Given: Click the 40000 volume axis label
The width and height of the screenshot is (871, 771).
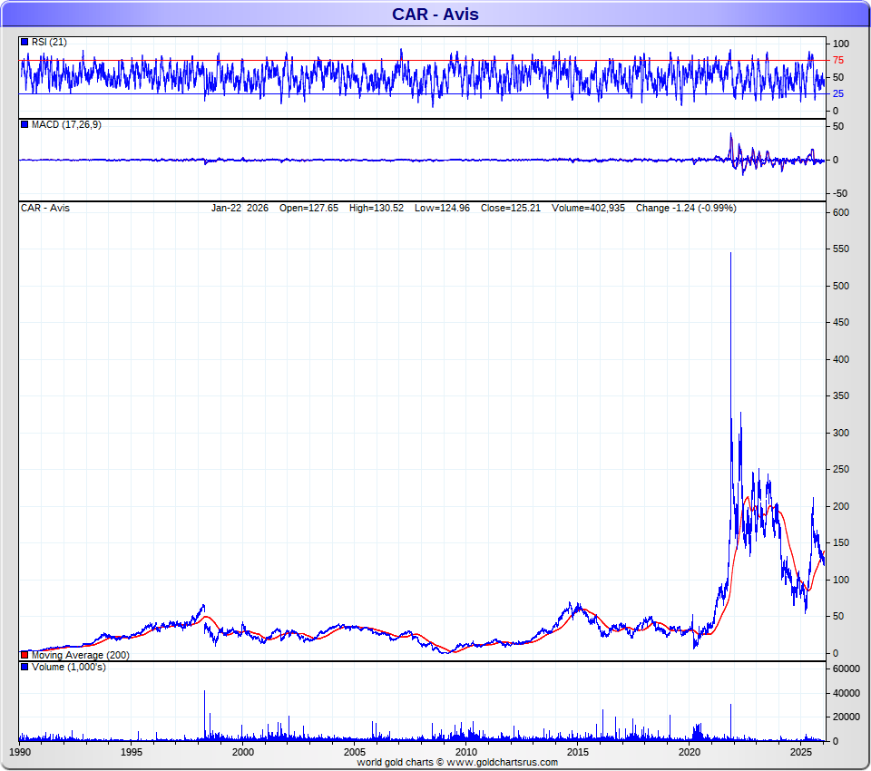Looking at the screenshot, I should pyautogui.click(x=846, y=693).
